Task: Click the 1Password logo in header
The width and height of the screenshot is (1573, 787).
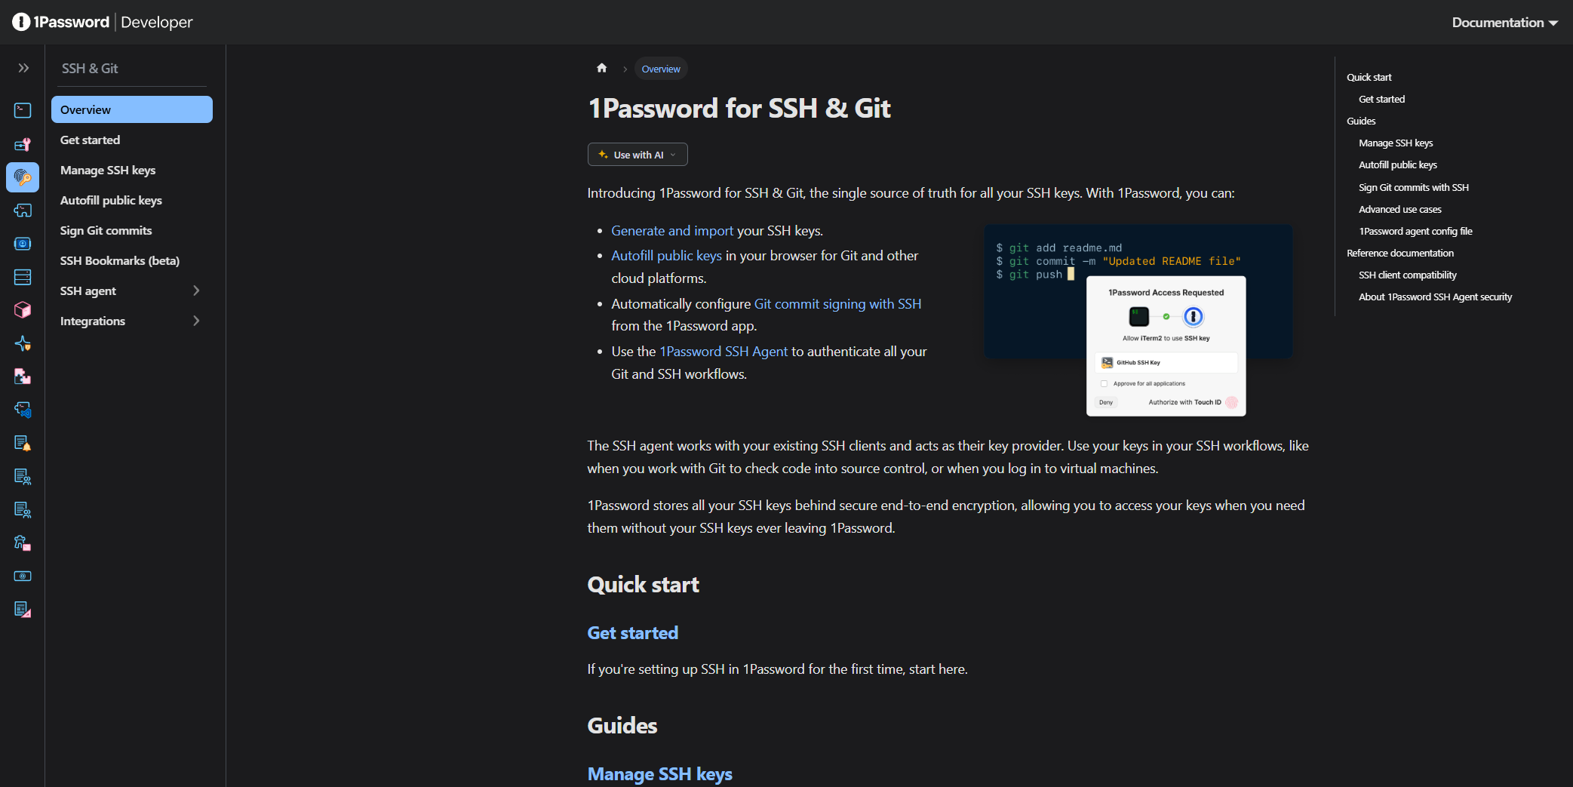Action: coord(60,22)
